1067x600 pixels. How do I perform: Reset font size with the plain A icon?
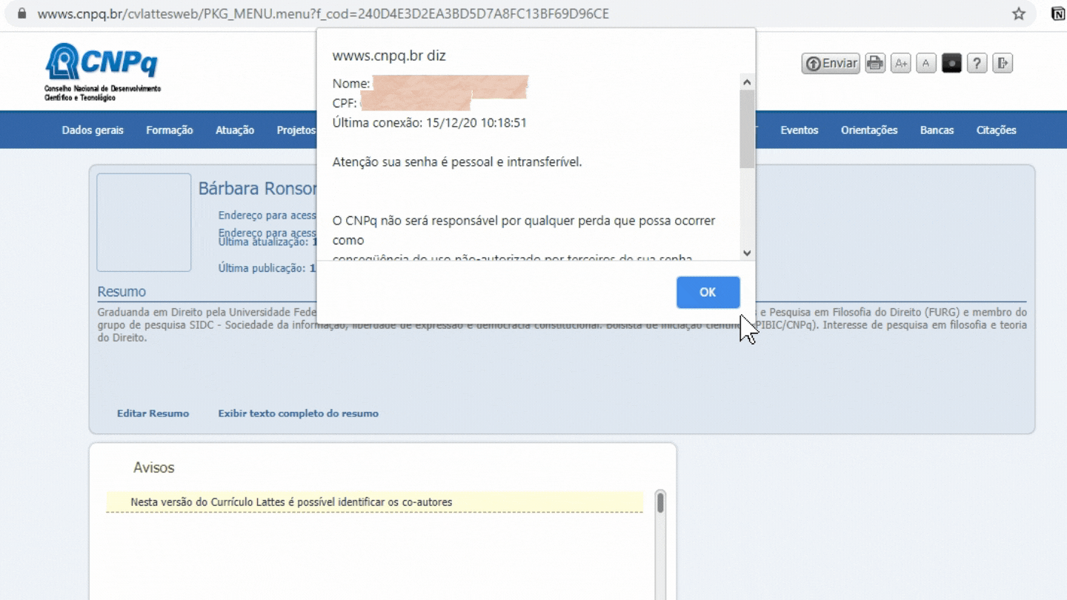[x=926, y=63]
